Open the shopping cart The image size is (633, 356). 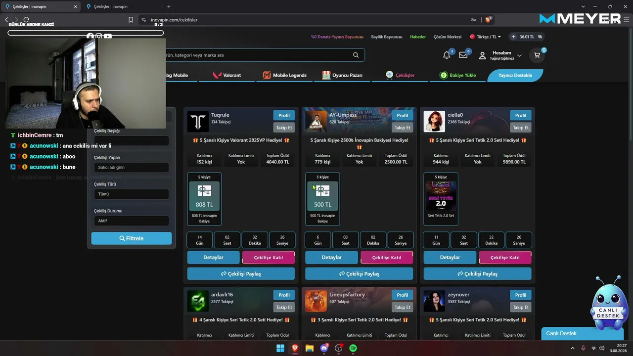(537, 55)
